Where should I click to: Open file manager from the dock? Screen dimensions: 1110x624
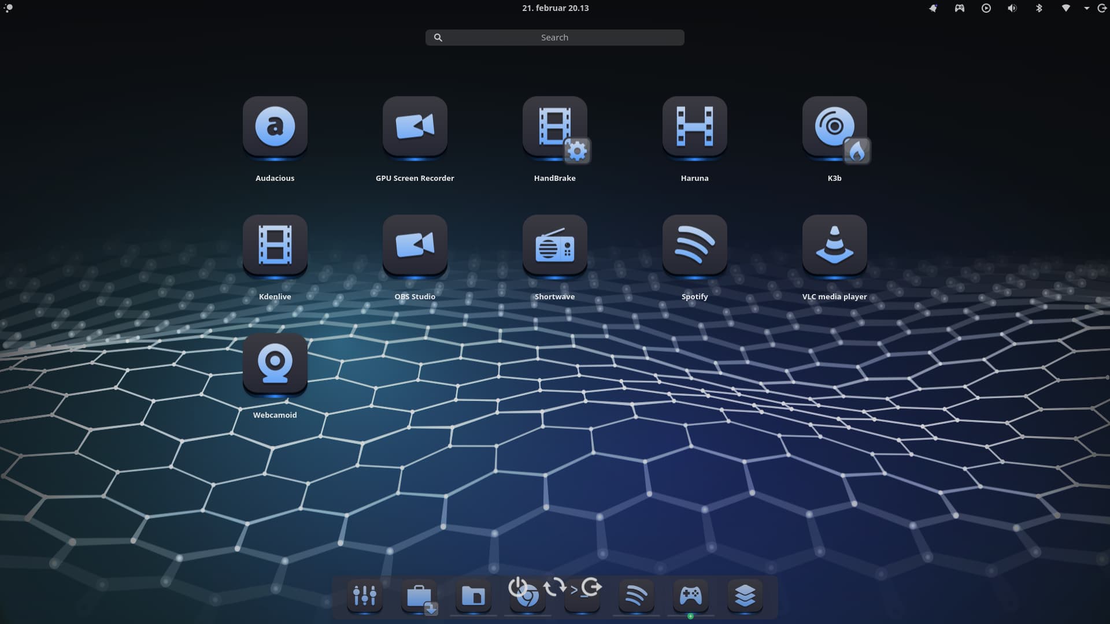473,596
